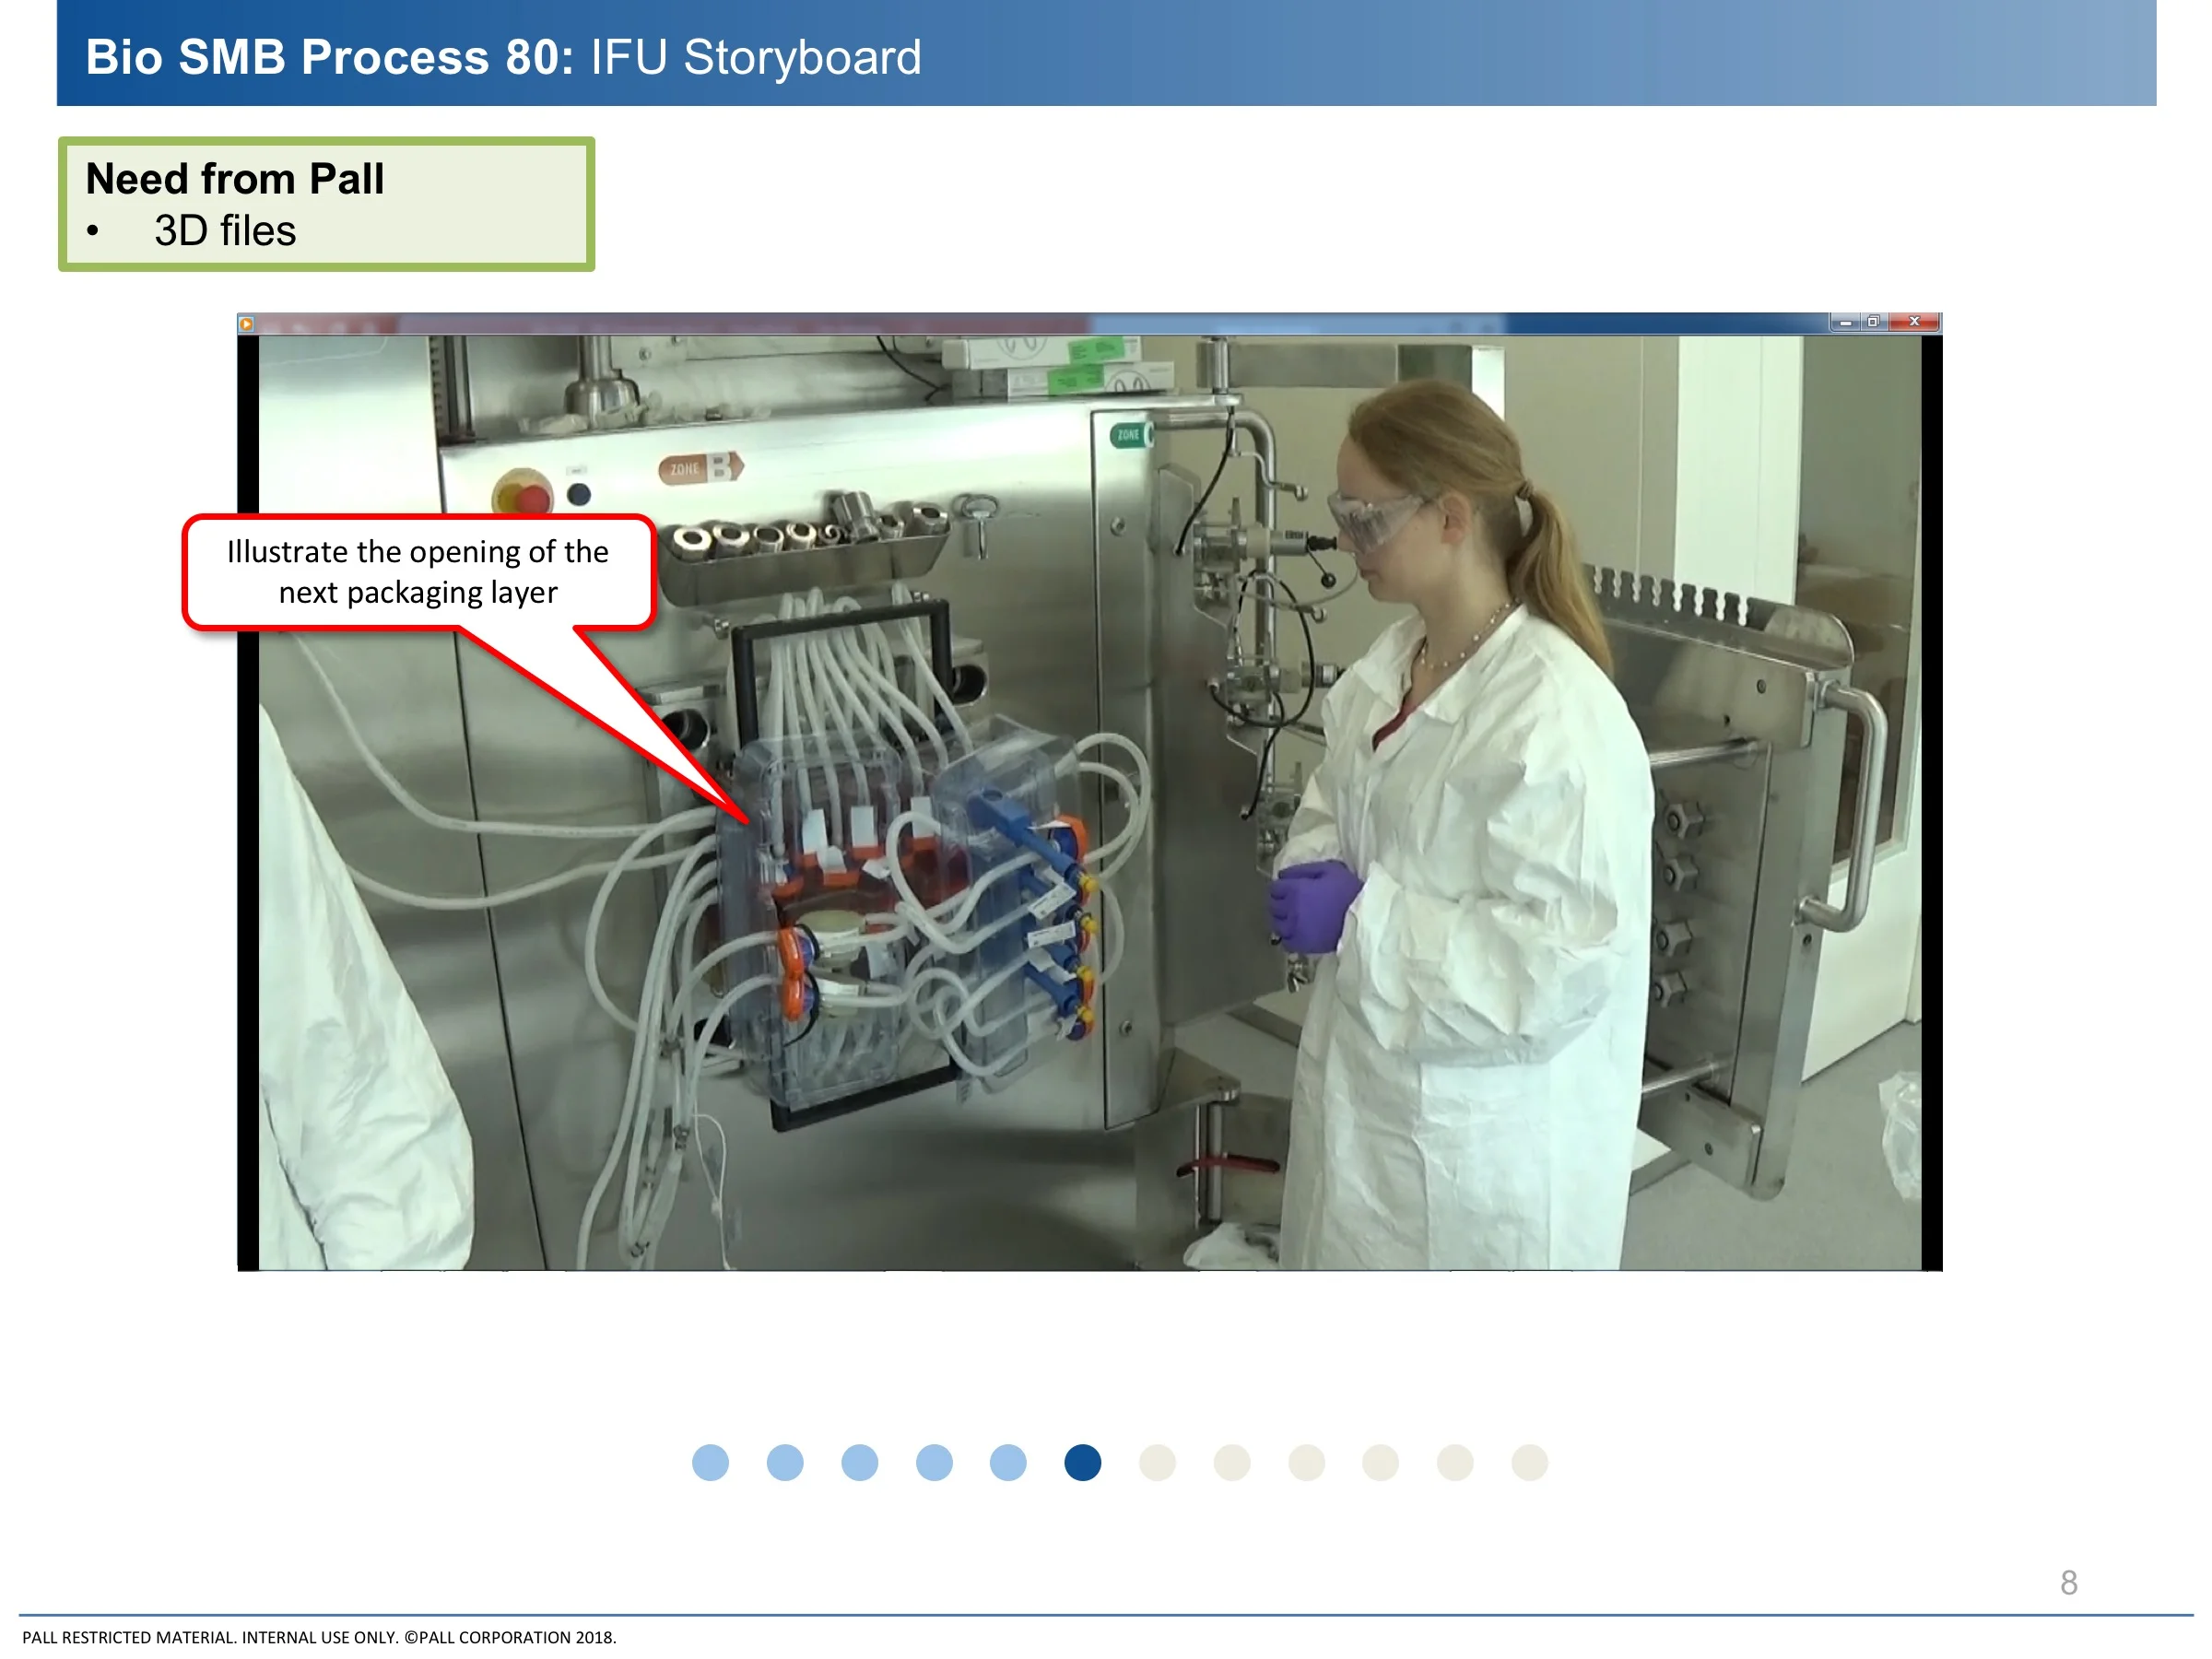Click the green 'Need from Pall' box
This screenshot has height=1659, width=2212.
(326, 204)
